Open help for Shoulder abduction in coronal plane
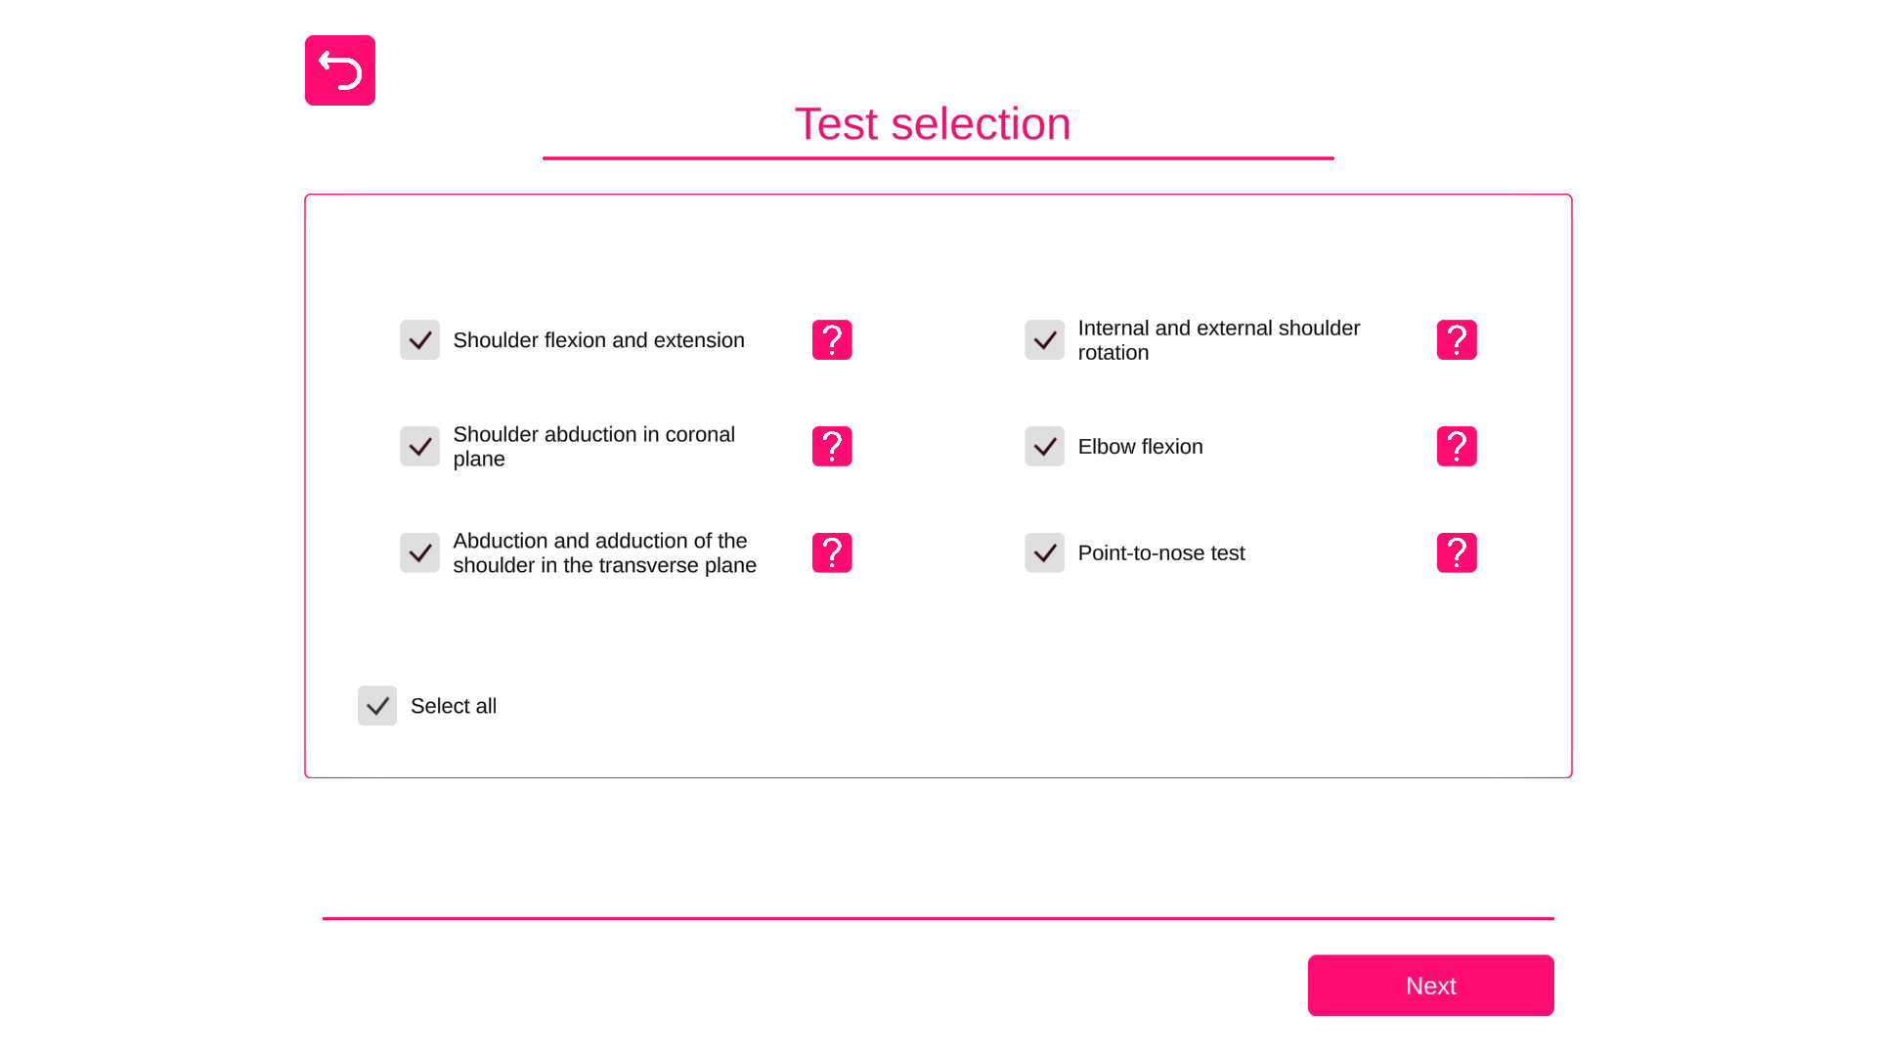This screenshot has height=1056, width=1877. pos(832,447)
